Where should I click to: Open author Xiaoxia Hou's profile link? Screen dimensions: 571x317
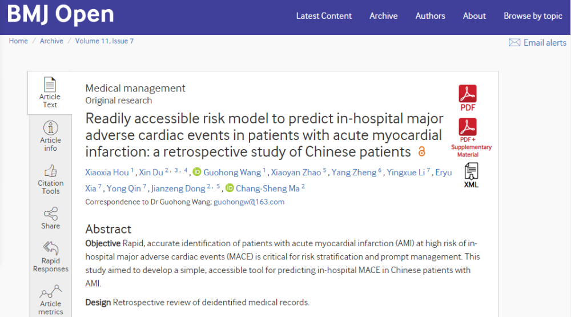click(x=107, y=172)
